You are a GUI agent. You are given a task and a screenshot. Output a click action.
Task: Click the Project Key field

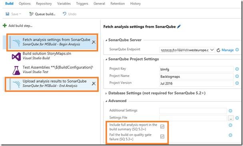[x=196, y=69]
